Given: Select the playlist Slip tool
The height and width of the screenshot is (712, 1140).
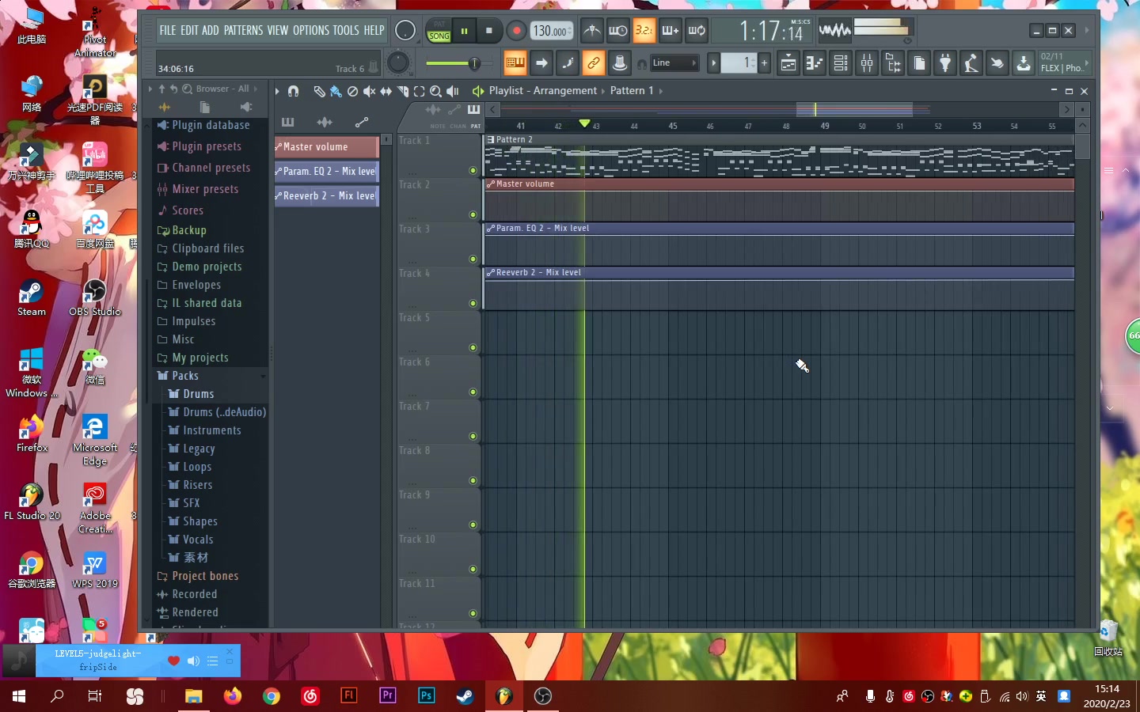Looking at the screenshot, I should [386, 92].
